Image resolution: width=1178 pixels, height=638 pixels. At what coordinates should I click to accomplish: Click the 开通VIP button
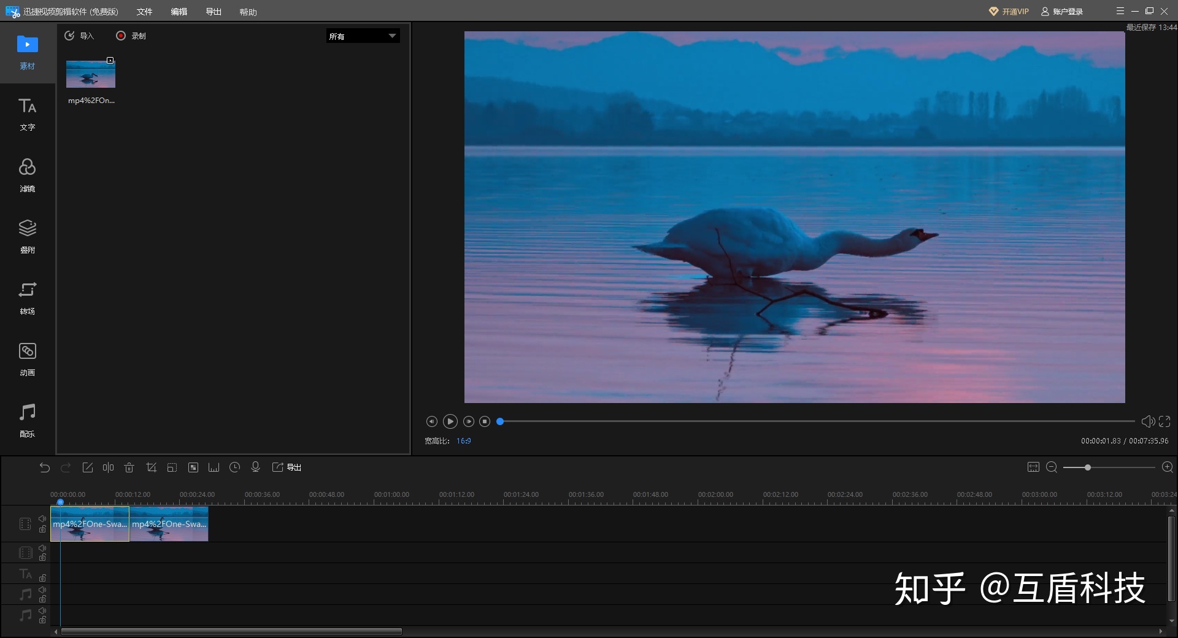tap(1009, 12)
